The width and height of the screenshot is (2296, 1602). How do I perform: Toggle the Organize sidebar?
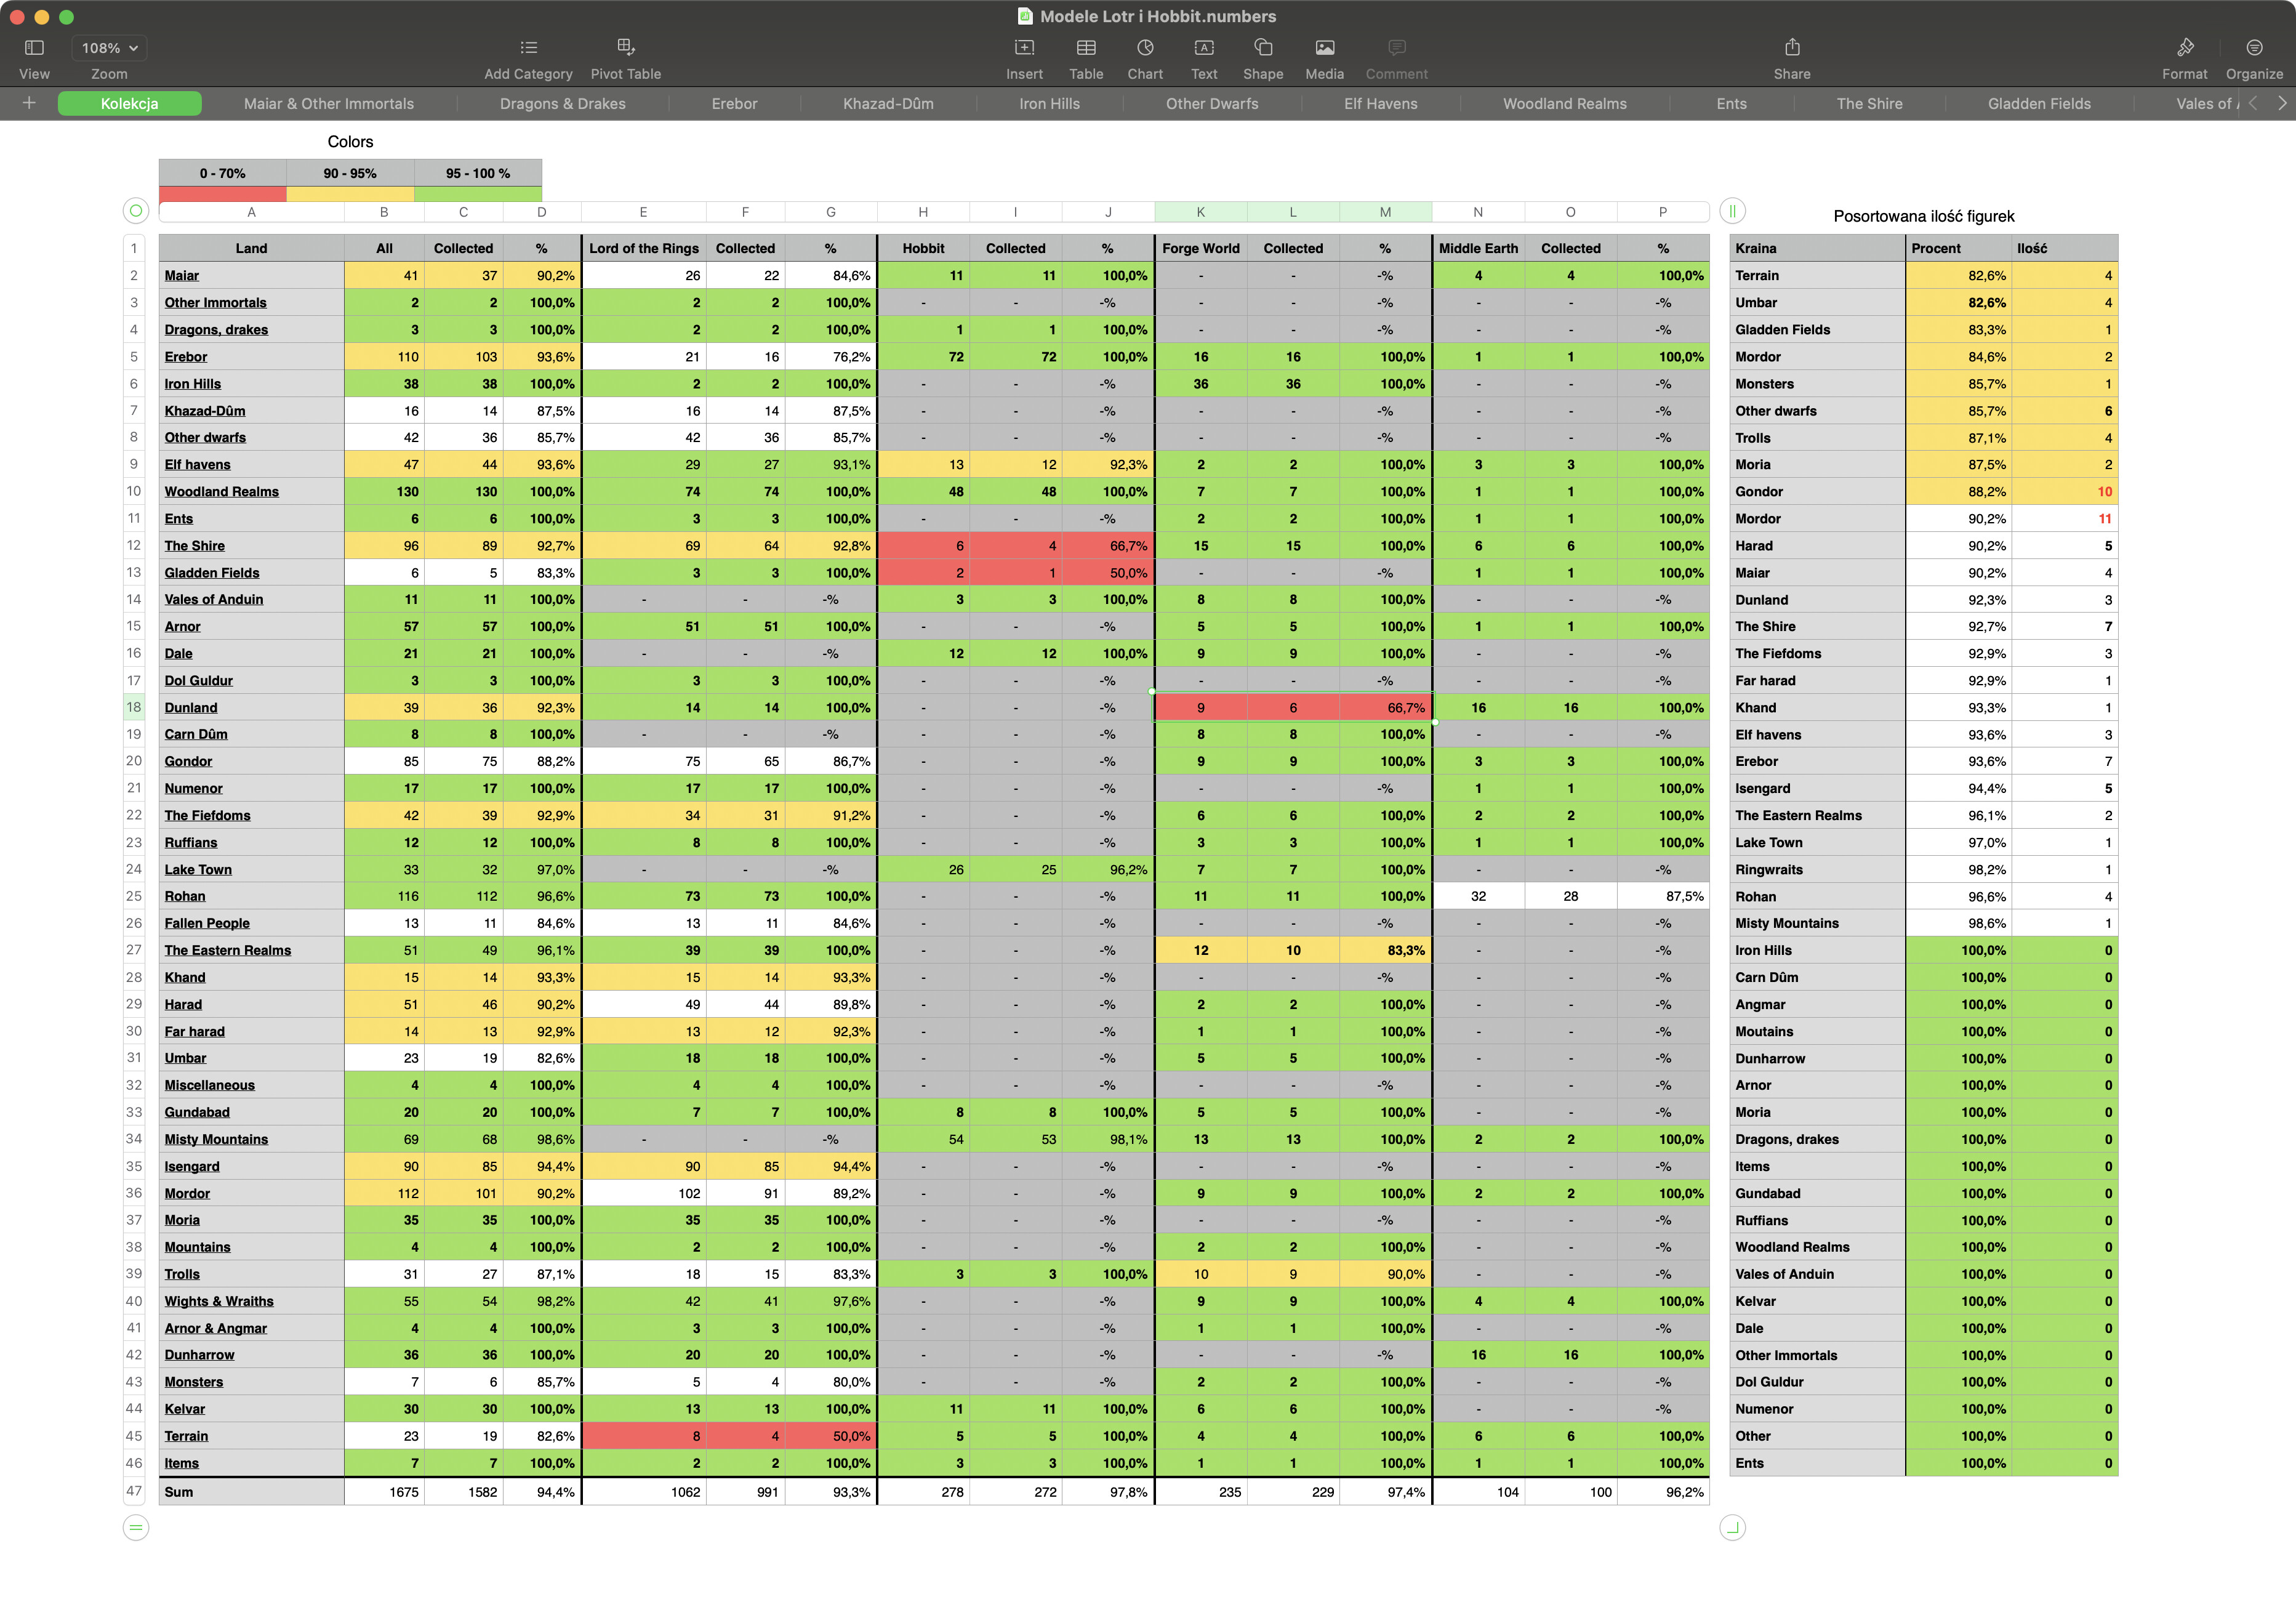pyautogui.click(x=2253, y=47)
